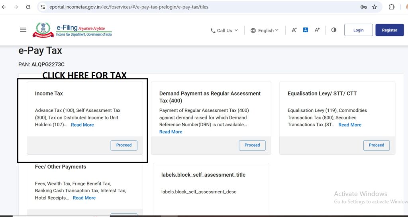Click the Login button
The width and height of the screenshot is (408, 217).
point(358,30)
